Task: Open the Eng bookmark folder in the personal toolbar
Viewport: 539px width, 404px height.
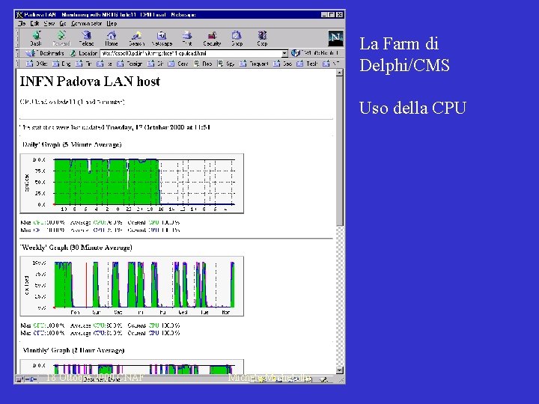Action: pos(61,64)
